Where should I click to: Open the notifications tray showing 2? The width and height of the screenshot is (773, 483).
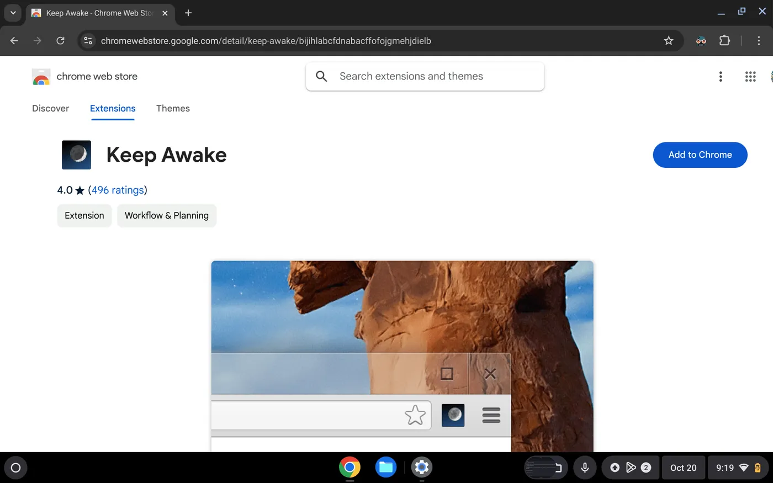click(x=631, y=468)
